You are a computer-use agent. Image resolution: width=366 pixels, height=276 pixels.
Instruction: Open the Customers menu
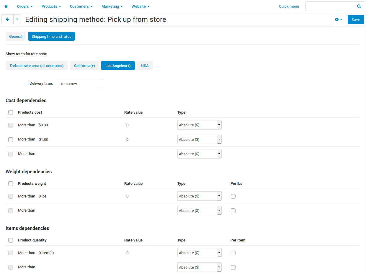tap(81, 6)
